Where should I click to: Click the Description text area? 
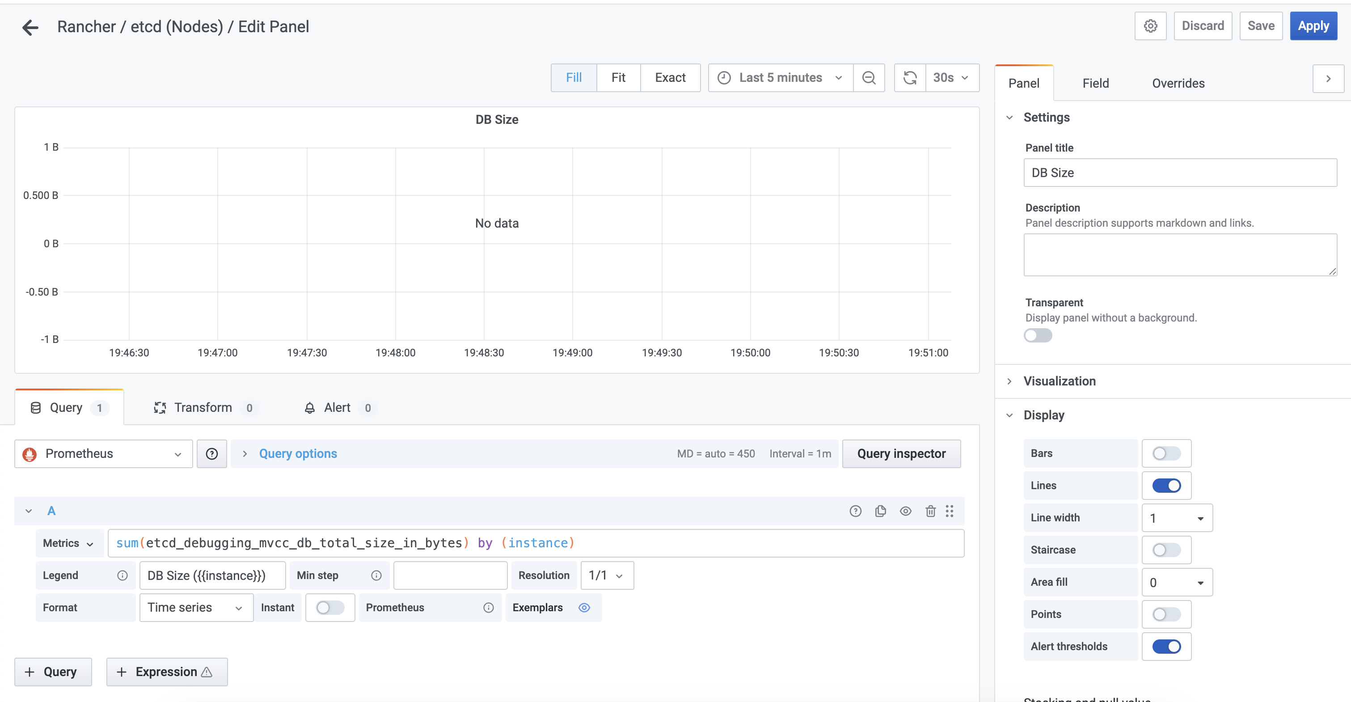coord(1180,255)
